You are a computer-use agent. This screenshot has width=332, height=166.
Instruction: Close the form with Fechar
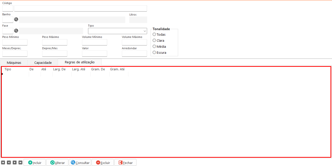125,162
